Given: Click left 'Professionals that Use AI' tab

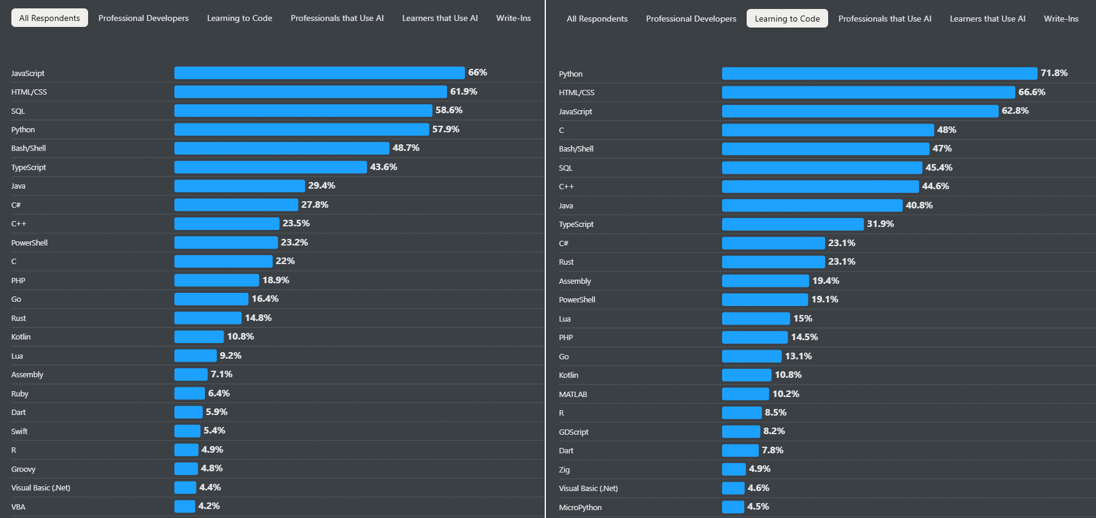Looking at the screenshot, I should pyautogui.click(x=337, y=18).
